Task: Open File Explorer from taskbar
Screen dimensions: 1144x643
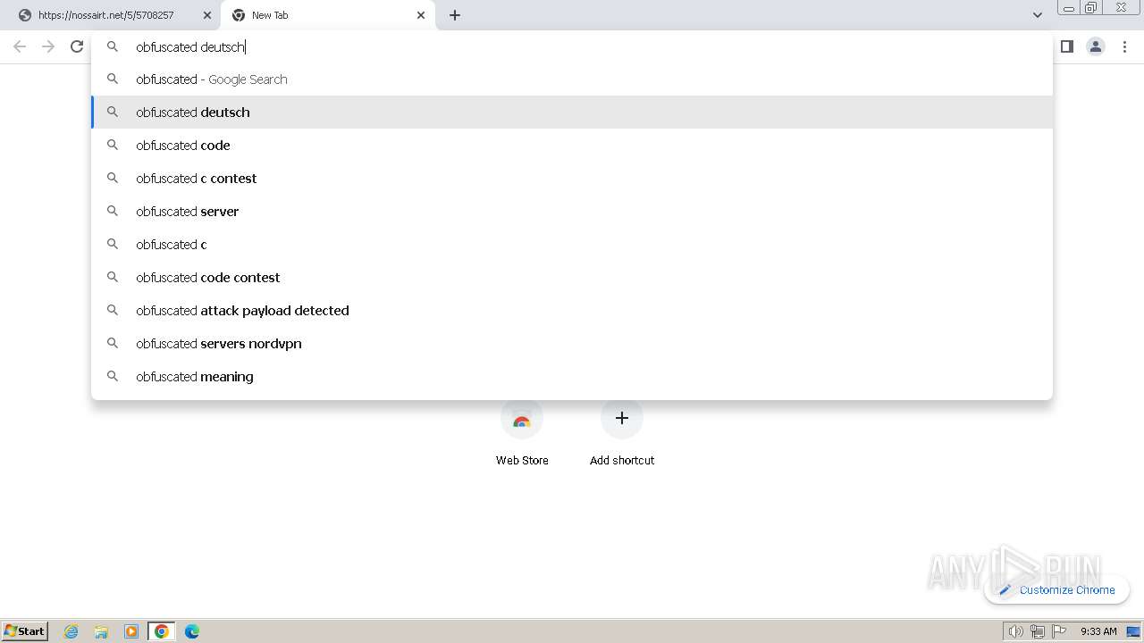Action: 101,631
